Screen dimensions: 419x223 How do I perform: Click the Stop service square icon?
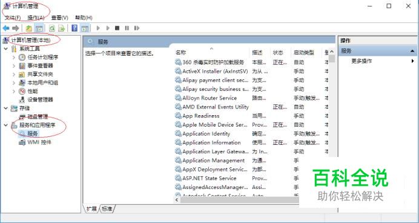117,28
